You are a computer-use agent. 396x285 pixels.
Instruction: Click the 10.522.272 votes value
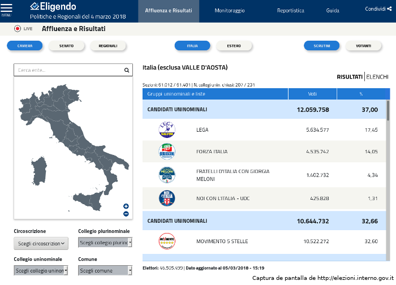click(x=316, y=241)
